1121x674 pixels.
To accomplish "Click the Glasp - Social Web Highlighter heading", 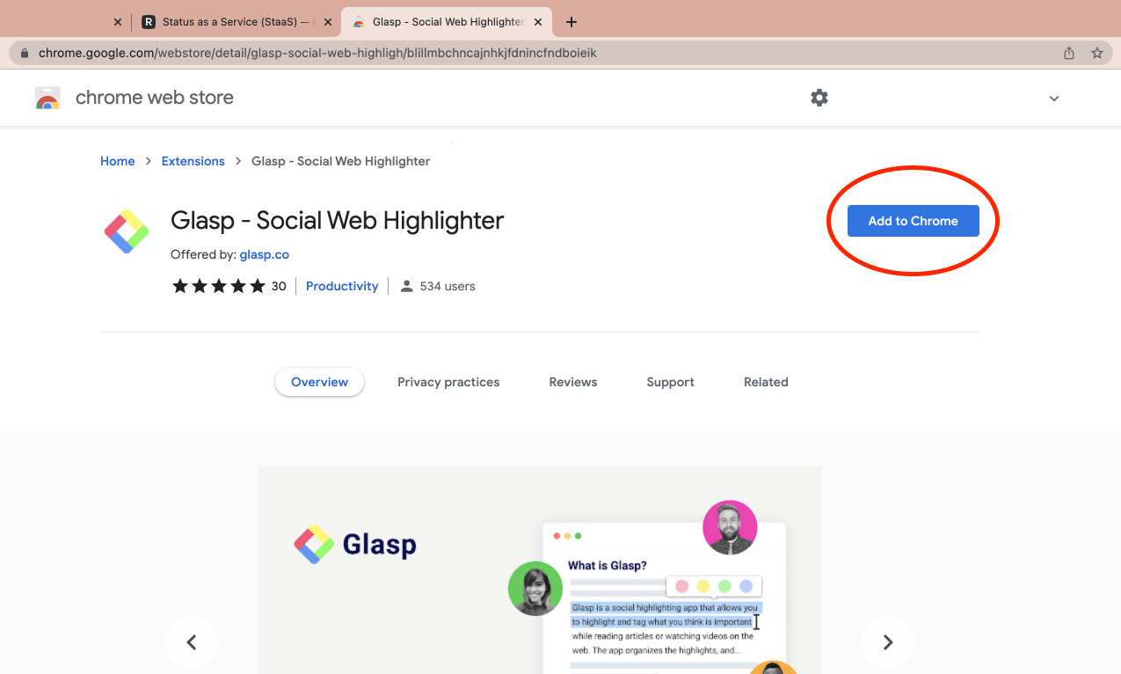I will (337, 220).
